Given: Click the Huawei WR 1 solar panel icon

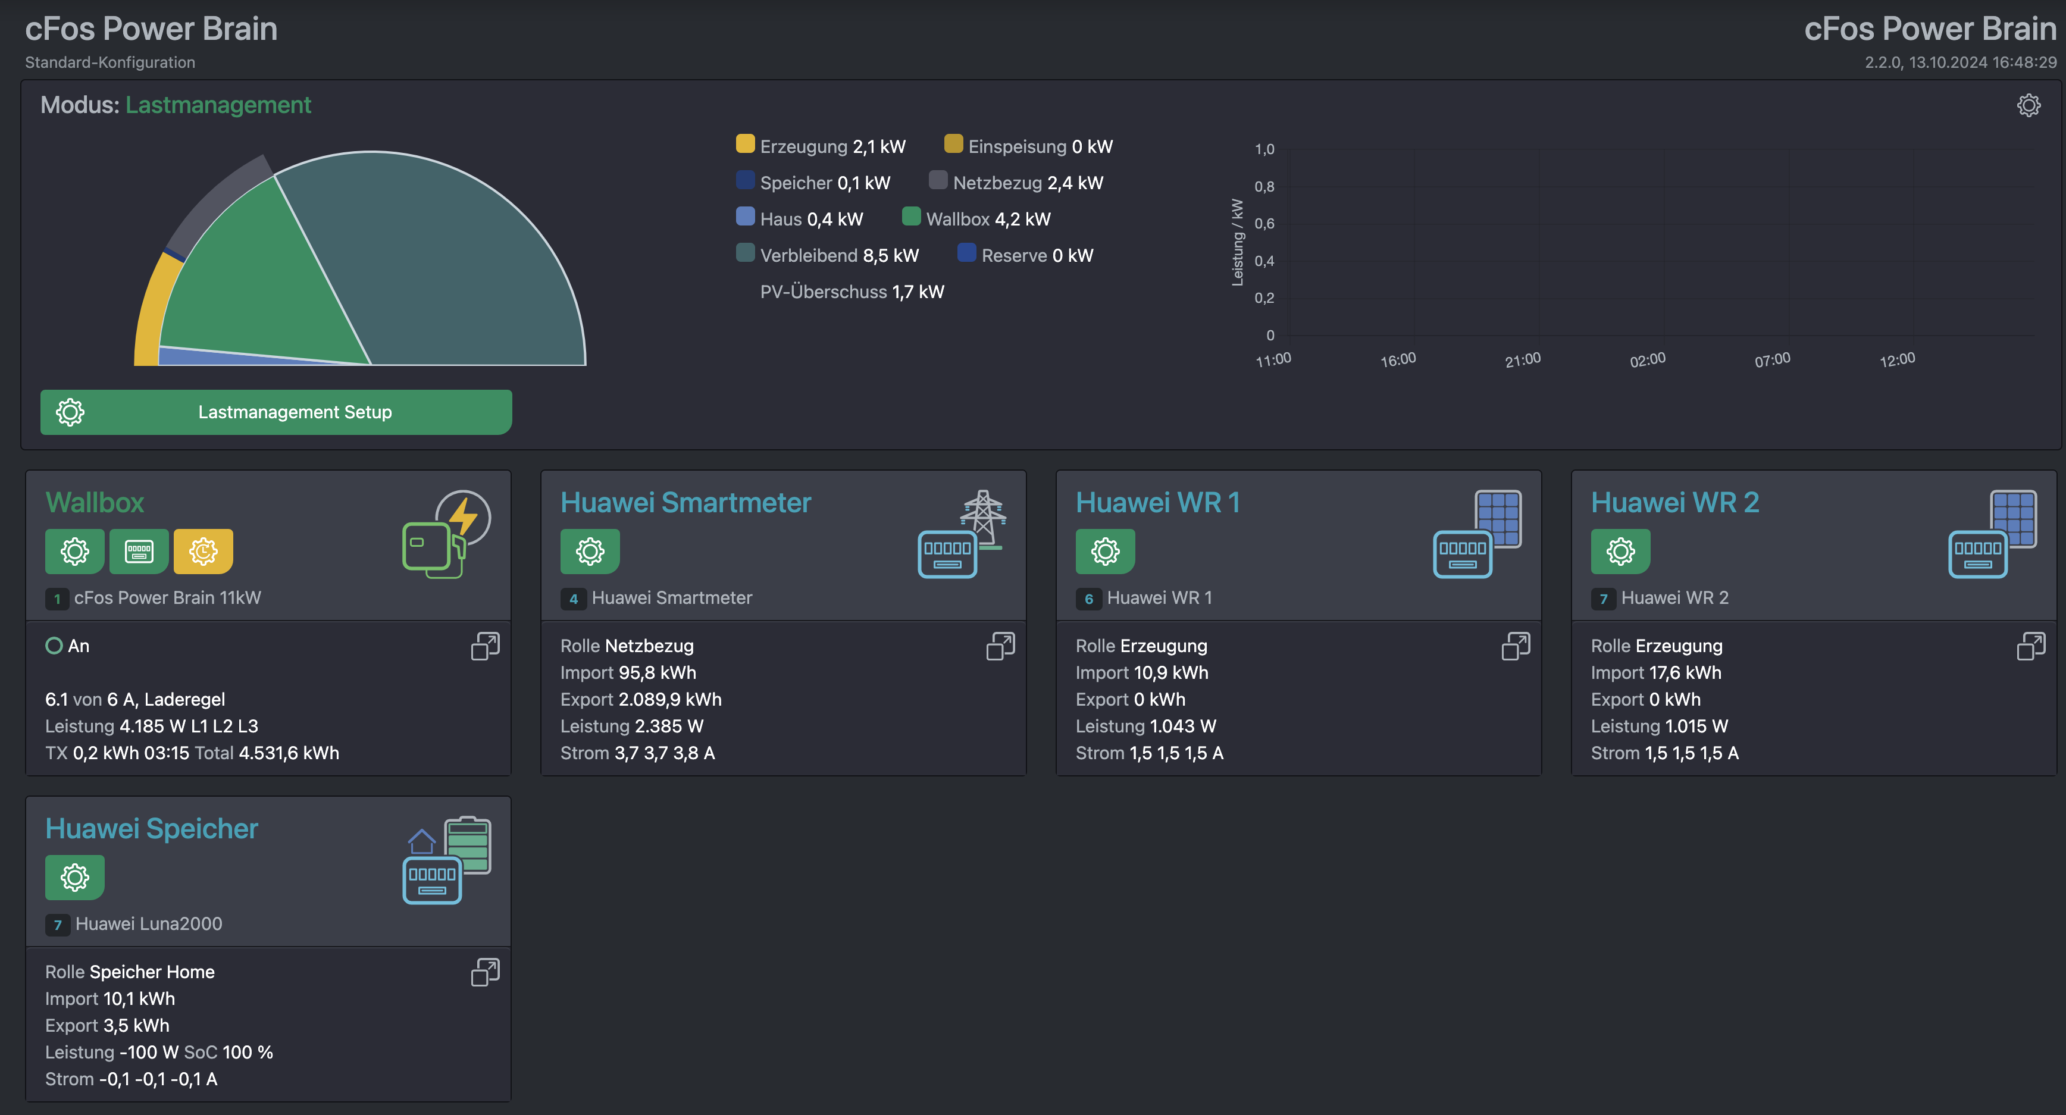Looking at the screenshot, I should 1477,534.
